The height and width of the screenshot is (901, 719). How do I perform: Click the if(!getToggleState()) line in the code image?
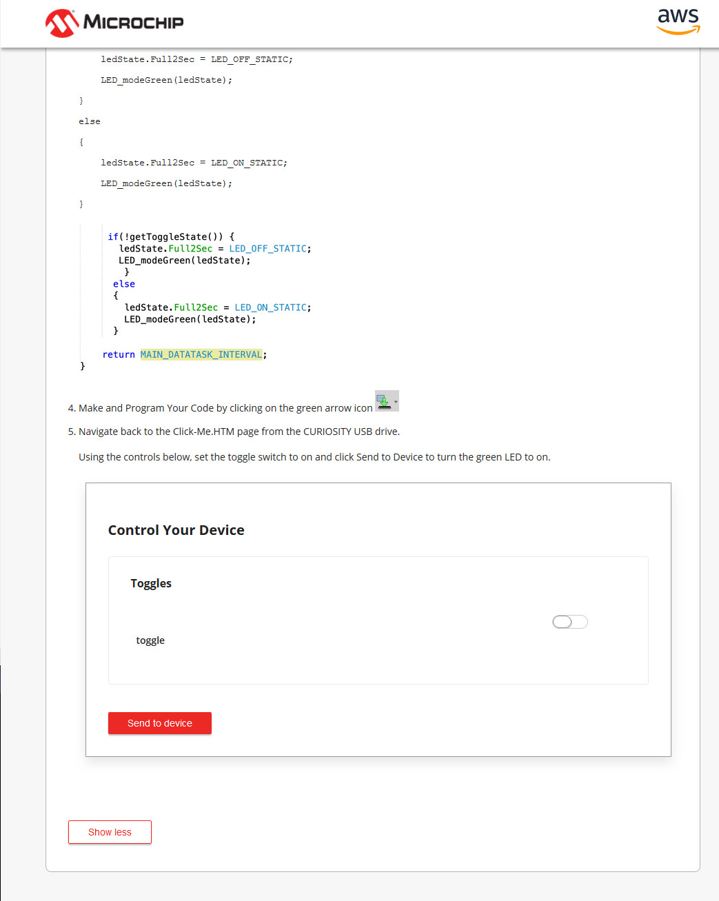coord(171,236)
